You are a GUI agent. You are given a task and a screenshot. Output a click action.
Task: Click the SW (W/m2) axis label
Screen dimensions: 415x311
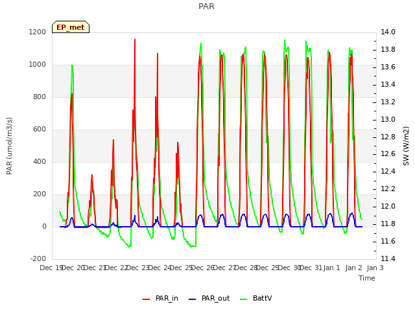[x=406, y=146]
